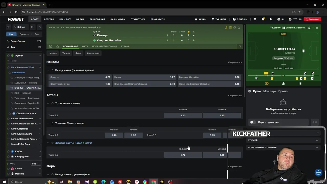Expand Популярные события section
This screenshot has width=327, height=184.
pos(283,147)
